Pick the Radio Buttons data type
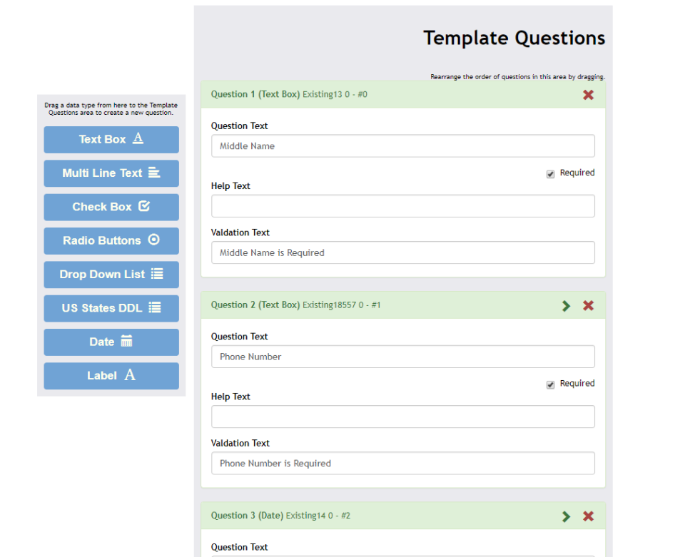The width and height of the screenshot is (685, 557). (111, 241)
